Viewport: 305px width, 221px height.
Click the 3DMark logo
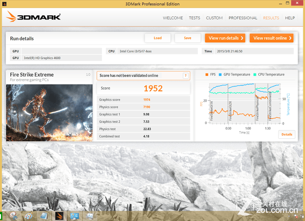click(x=33, y=17)
